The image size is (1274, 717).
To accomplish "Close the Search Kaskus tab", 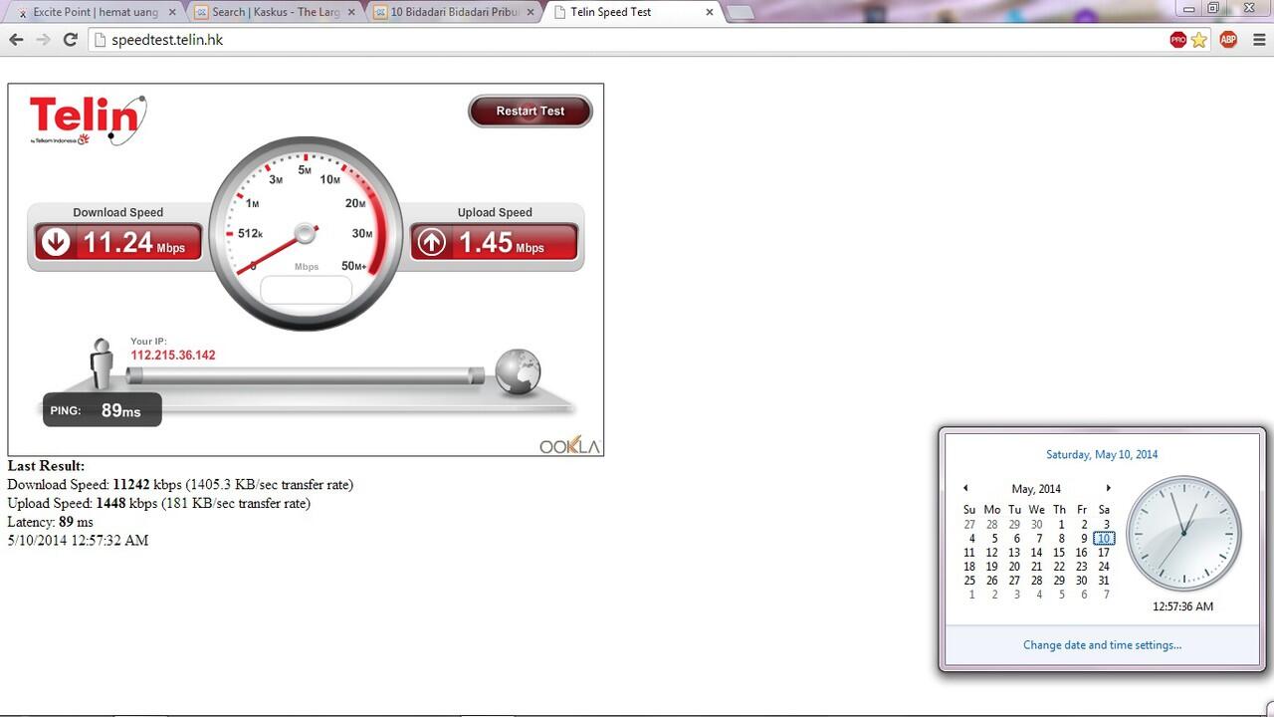I will coord(351,12).
